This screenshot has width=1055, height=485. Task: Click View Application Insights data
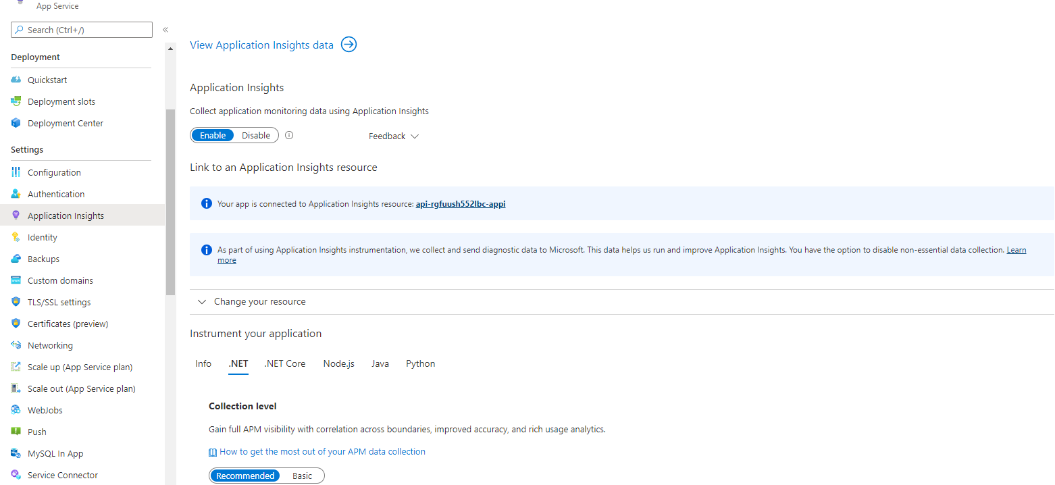click(x=261, y=45)
